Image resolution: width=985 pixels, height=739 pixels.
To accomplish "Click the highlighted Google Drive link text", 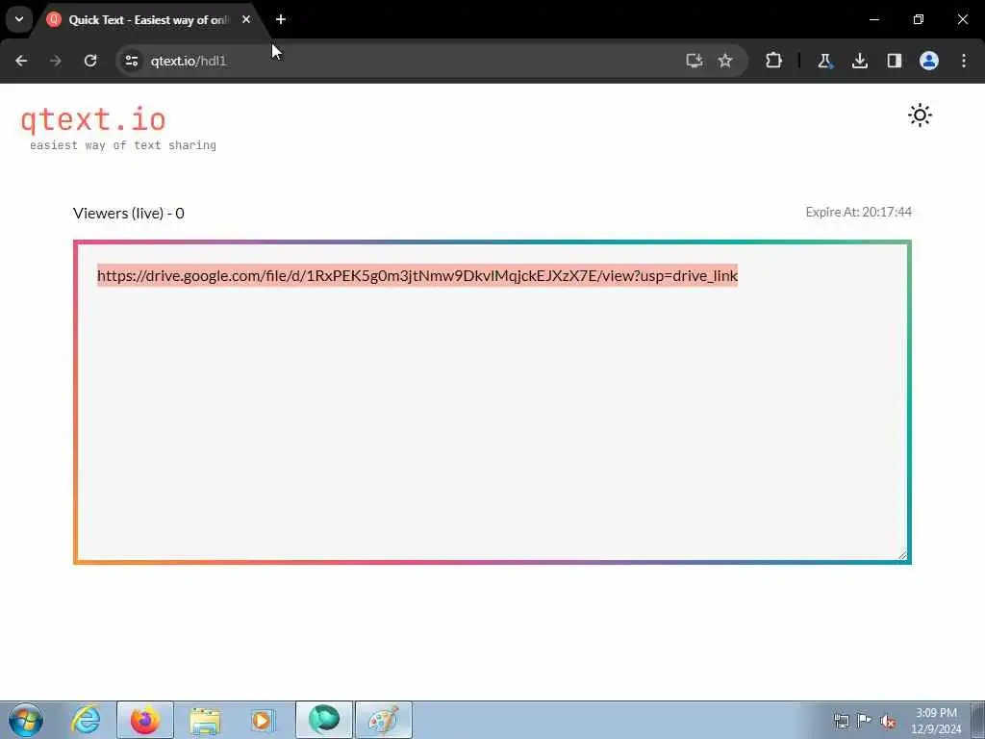I will 417,275.
